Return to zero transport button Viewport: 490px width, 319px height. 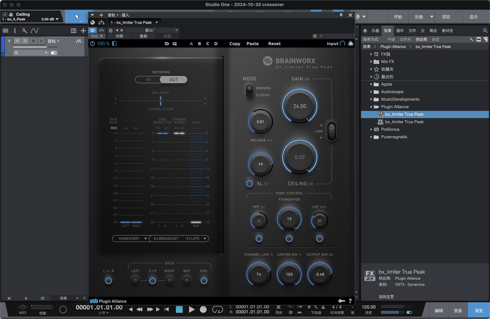coord(167,309)
